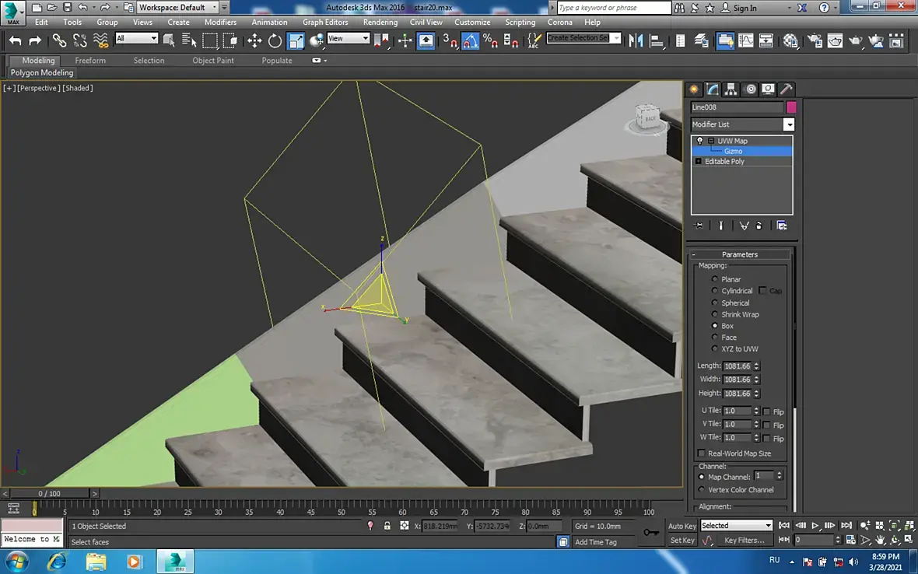Enable the Real-World Map Size checkbox
Screen dimensions: 918x574
701,453
